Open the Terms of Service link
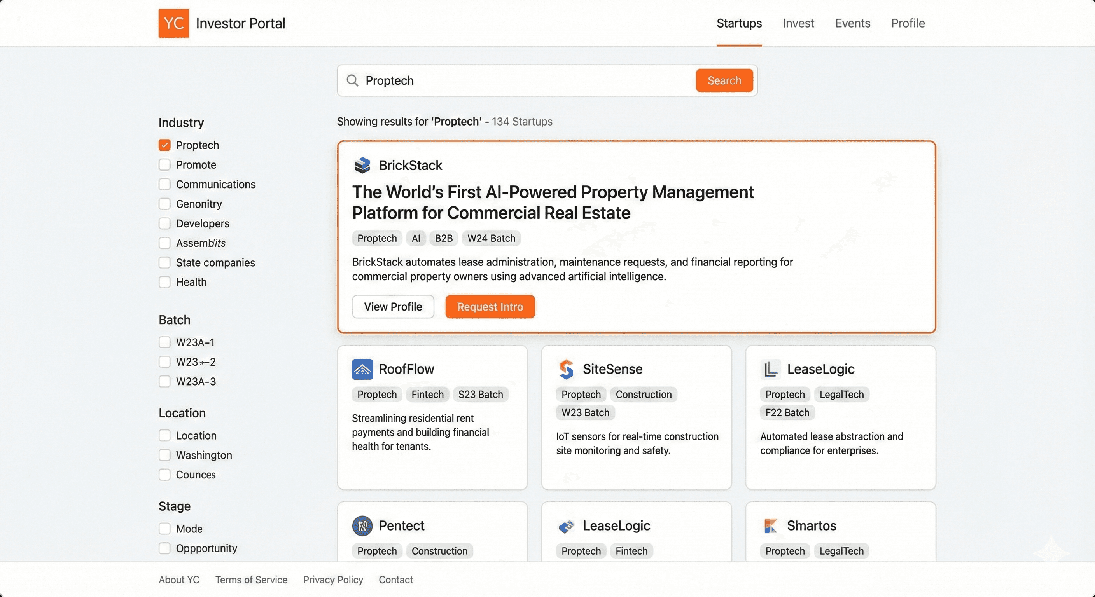This screenshot has width=1095, height=597. 251,580
